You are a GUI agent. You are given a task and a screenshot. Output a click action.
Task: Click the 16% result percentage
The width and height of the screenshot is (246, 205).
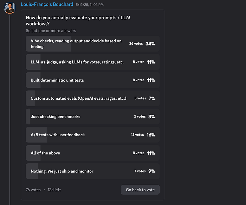point(151,135)
